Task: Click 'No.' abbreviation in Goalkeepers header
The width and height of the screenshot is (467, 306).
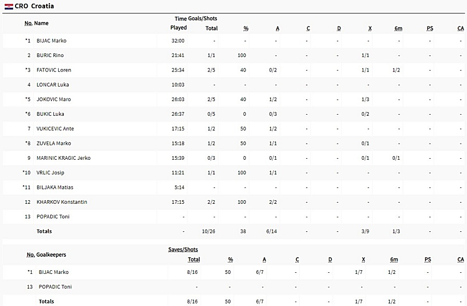Action: [x=31, y=255]
